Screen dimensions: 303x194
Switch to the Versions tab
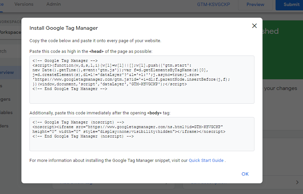[x=24, y=4]
